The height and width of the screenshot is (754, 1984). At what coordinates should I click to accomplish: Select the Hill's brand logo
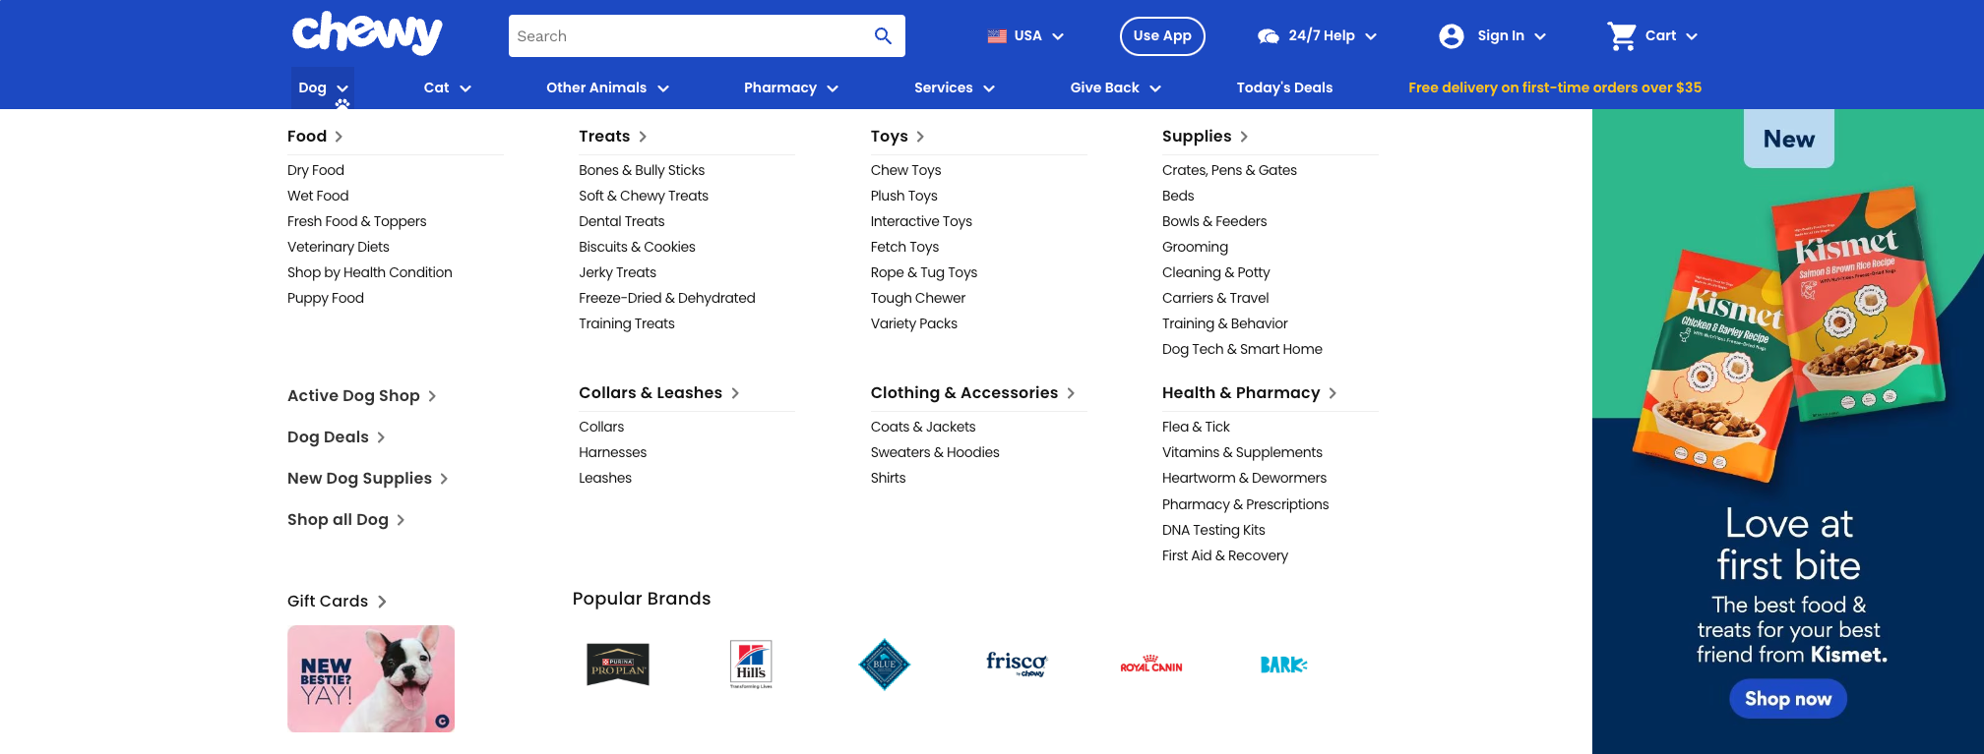[x=751, y=665]
